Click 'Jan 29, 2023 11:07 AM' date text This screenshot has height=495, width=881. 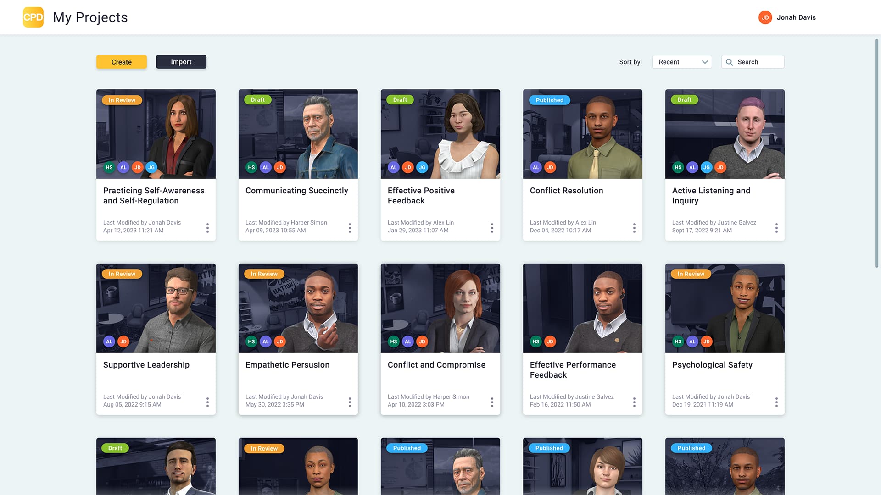click(418, 231)
